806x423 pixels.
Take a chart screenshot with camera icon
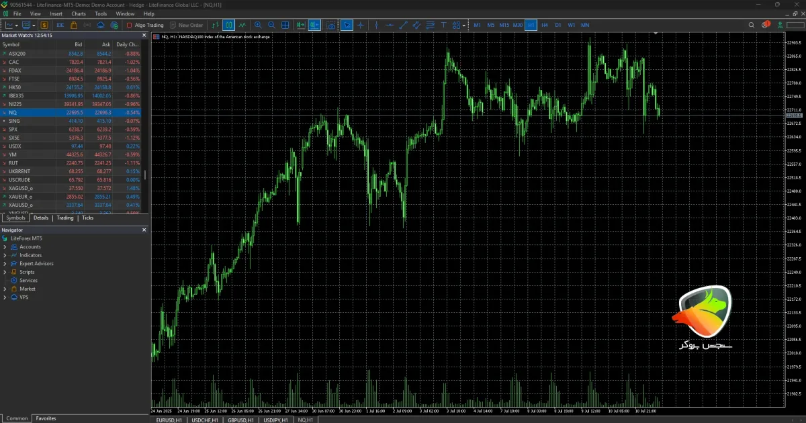coord(331,26)
